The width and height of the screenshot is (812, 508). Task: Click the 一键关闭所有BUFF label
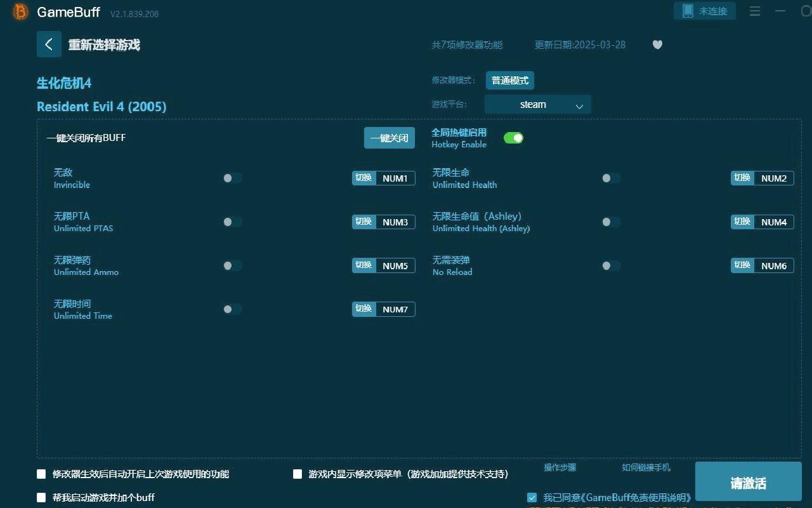coord(86,138)
